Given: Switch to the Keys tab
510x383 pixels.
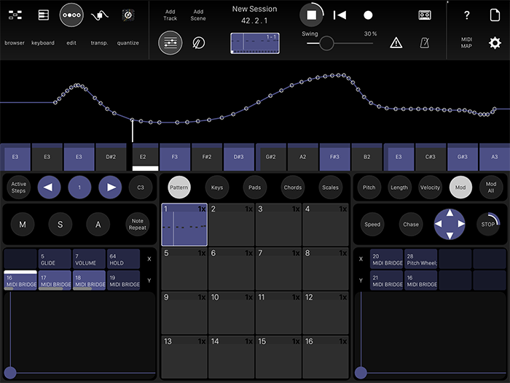Looking at the screenshot, I should click(217, 187).
